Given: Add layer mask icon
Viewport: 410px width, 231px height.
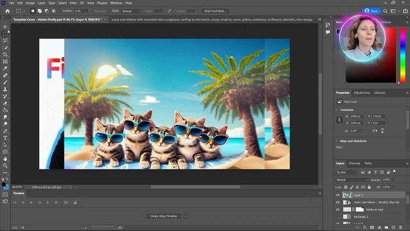Looking at the screenshot, I should click(x=372, y=228).
